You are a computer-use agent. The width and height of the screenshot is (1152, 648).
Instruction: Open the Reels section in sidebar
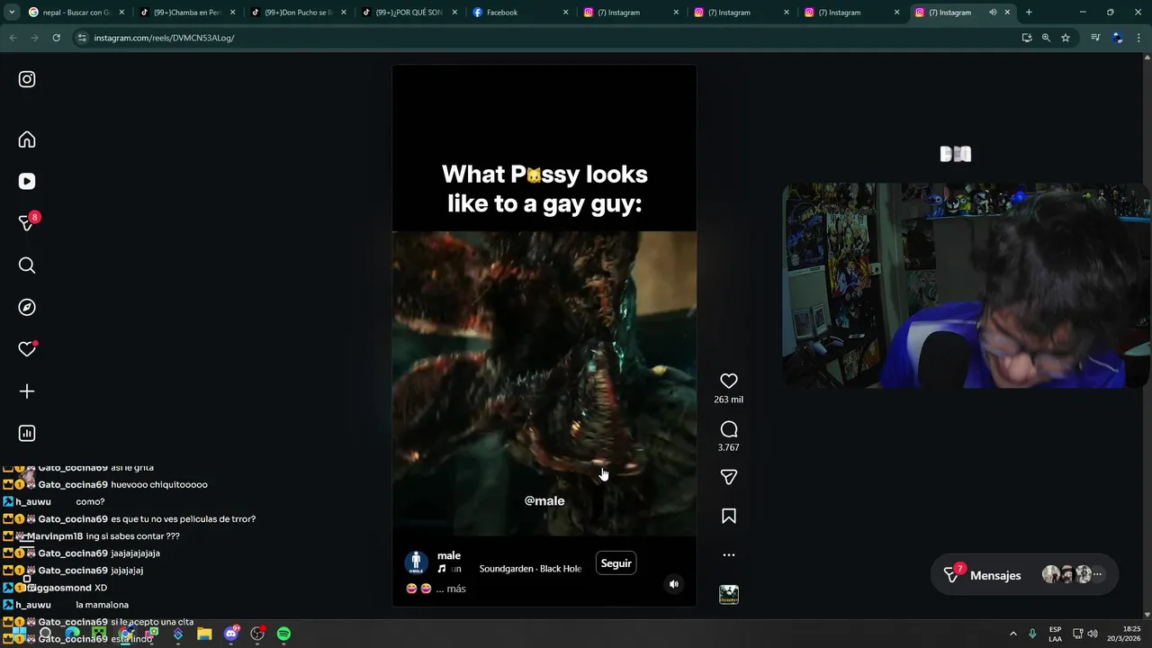click(27, 181)
